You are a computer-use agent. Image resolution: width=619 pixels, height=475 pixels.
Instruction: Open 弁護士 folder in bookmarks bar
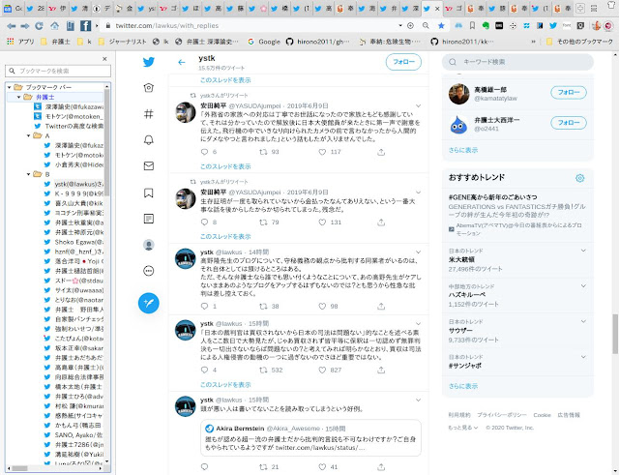56,42
